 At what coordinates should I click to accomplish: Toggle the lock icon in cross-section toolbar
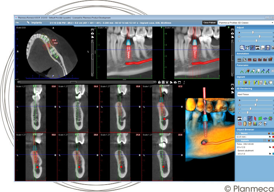[159, 82]
